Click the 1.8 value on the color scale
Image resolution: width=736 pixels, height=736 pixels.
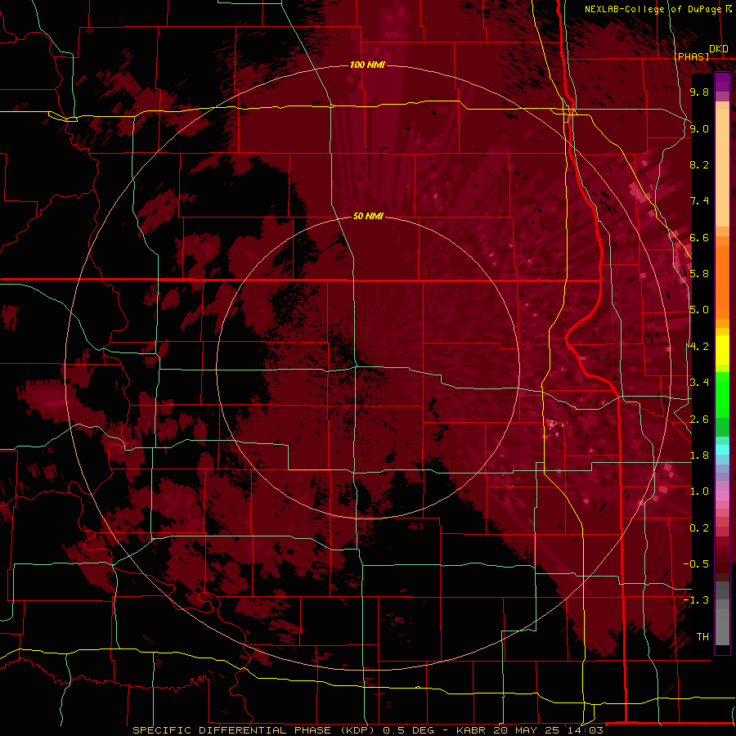click(699, 456)
